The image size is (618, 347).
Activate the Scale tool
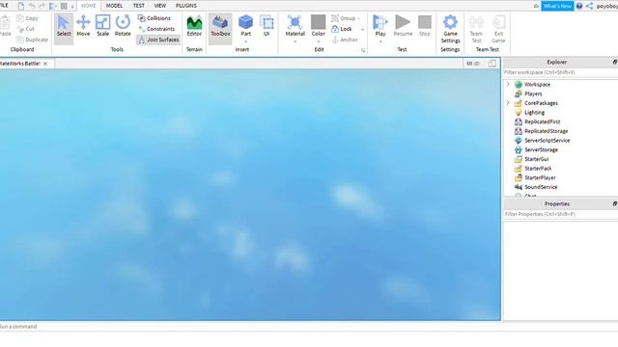point(103,27)
